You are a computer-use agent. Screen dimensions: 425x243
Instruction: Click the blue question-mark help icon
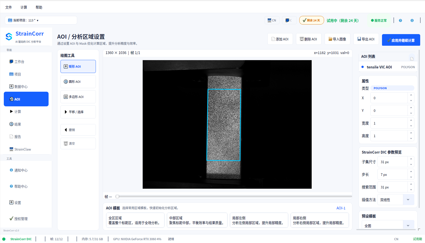click(400, 20)
